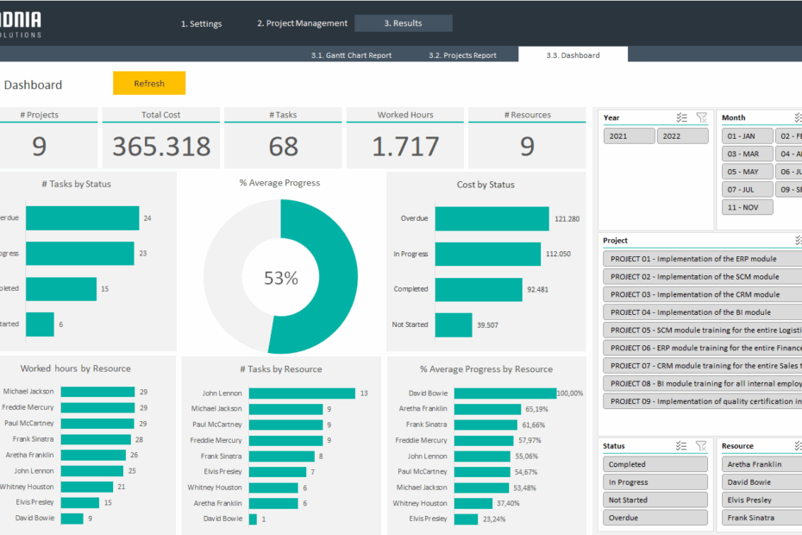Click the Indonia Solutions logo

pyautogui.click(x=23, y=22)
